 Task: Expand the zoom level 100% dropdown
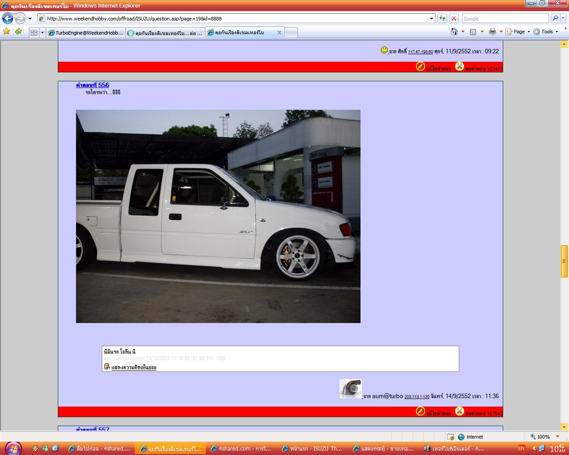[557, 437]
